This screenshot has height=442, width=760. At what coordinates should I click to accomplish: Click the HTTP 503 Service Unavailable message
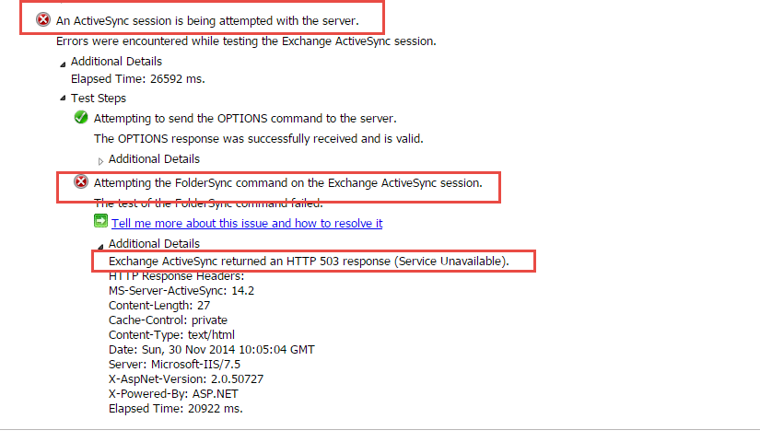coord(309,262)
